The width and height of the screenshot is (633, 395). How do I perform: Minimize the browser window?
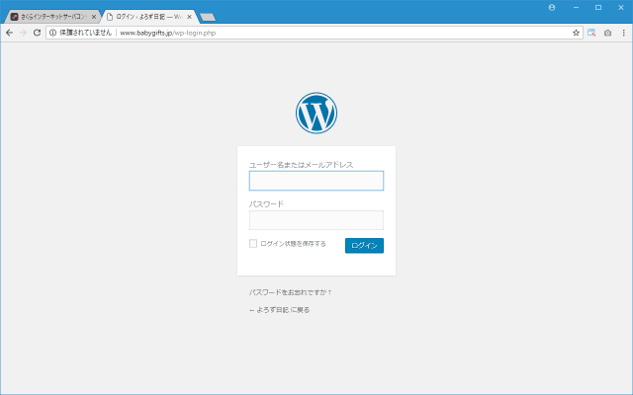(576, 7)
